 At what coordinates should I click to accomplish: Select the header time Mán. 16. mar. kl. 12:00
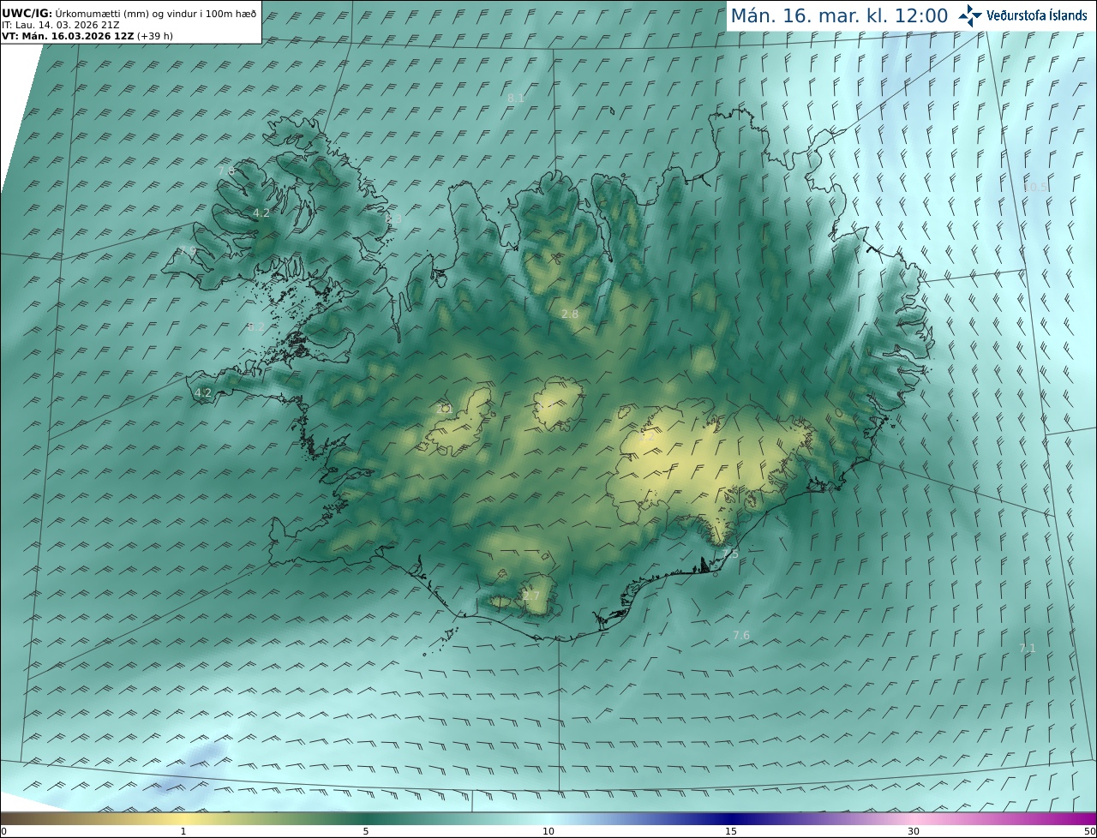click(839, 15)
